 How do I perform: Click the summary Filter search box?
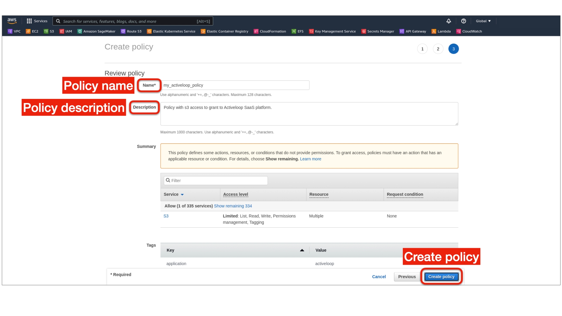tap(216, 181)
